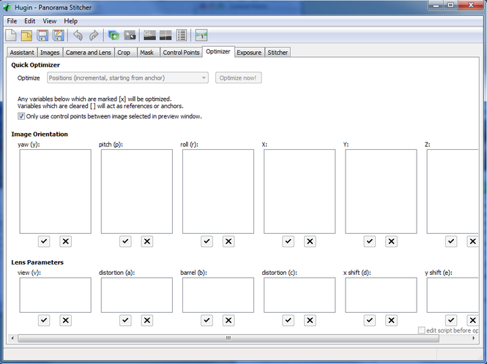
Task: Clear all pitch variables with X button
Action: [147, 241]
